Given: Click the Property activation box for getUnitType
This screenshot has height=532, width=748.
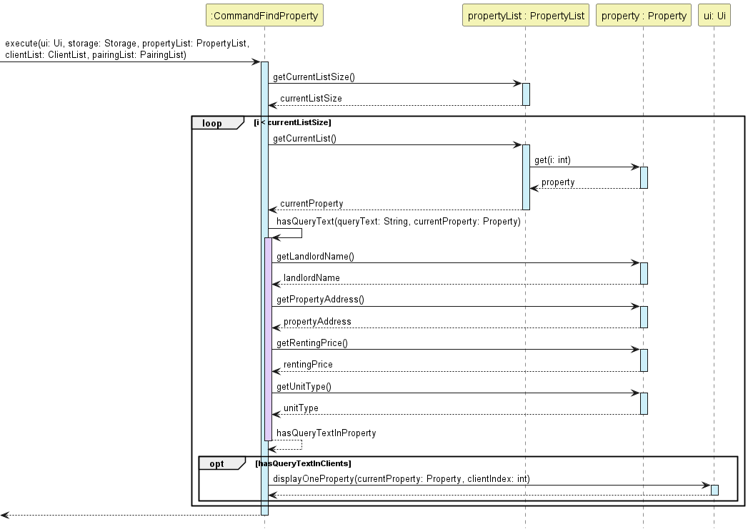Looking at the screenshot, I should pyautogui.click(x=644, y=403).
